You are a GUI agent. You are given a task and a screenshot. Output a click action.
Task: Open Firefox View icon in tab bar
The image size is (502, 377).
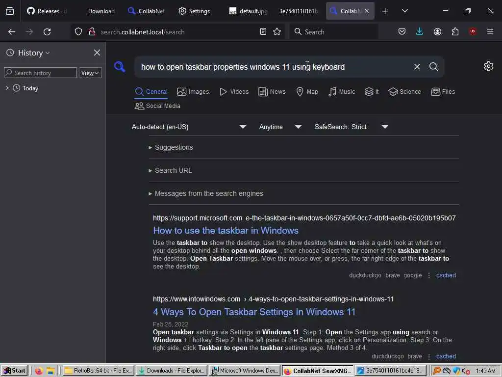[x=10, y=11]
